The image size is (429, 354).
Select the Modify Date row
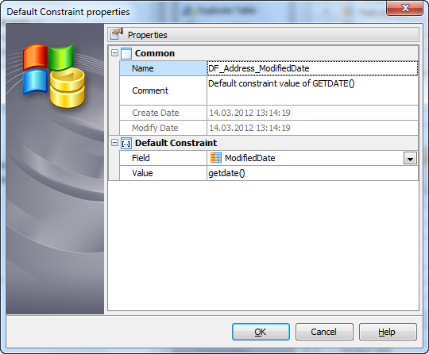coord(269,128)
